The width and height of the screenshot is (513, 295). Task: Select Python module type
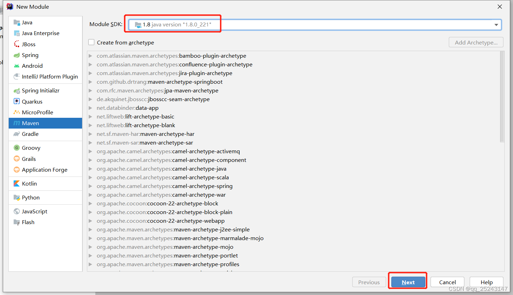(x=46, y=198)
